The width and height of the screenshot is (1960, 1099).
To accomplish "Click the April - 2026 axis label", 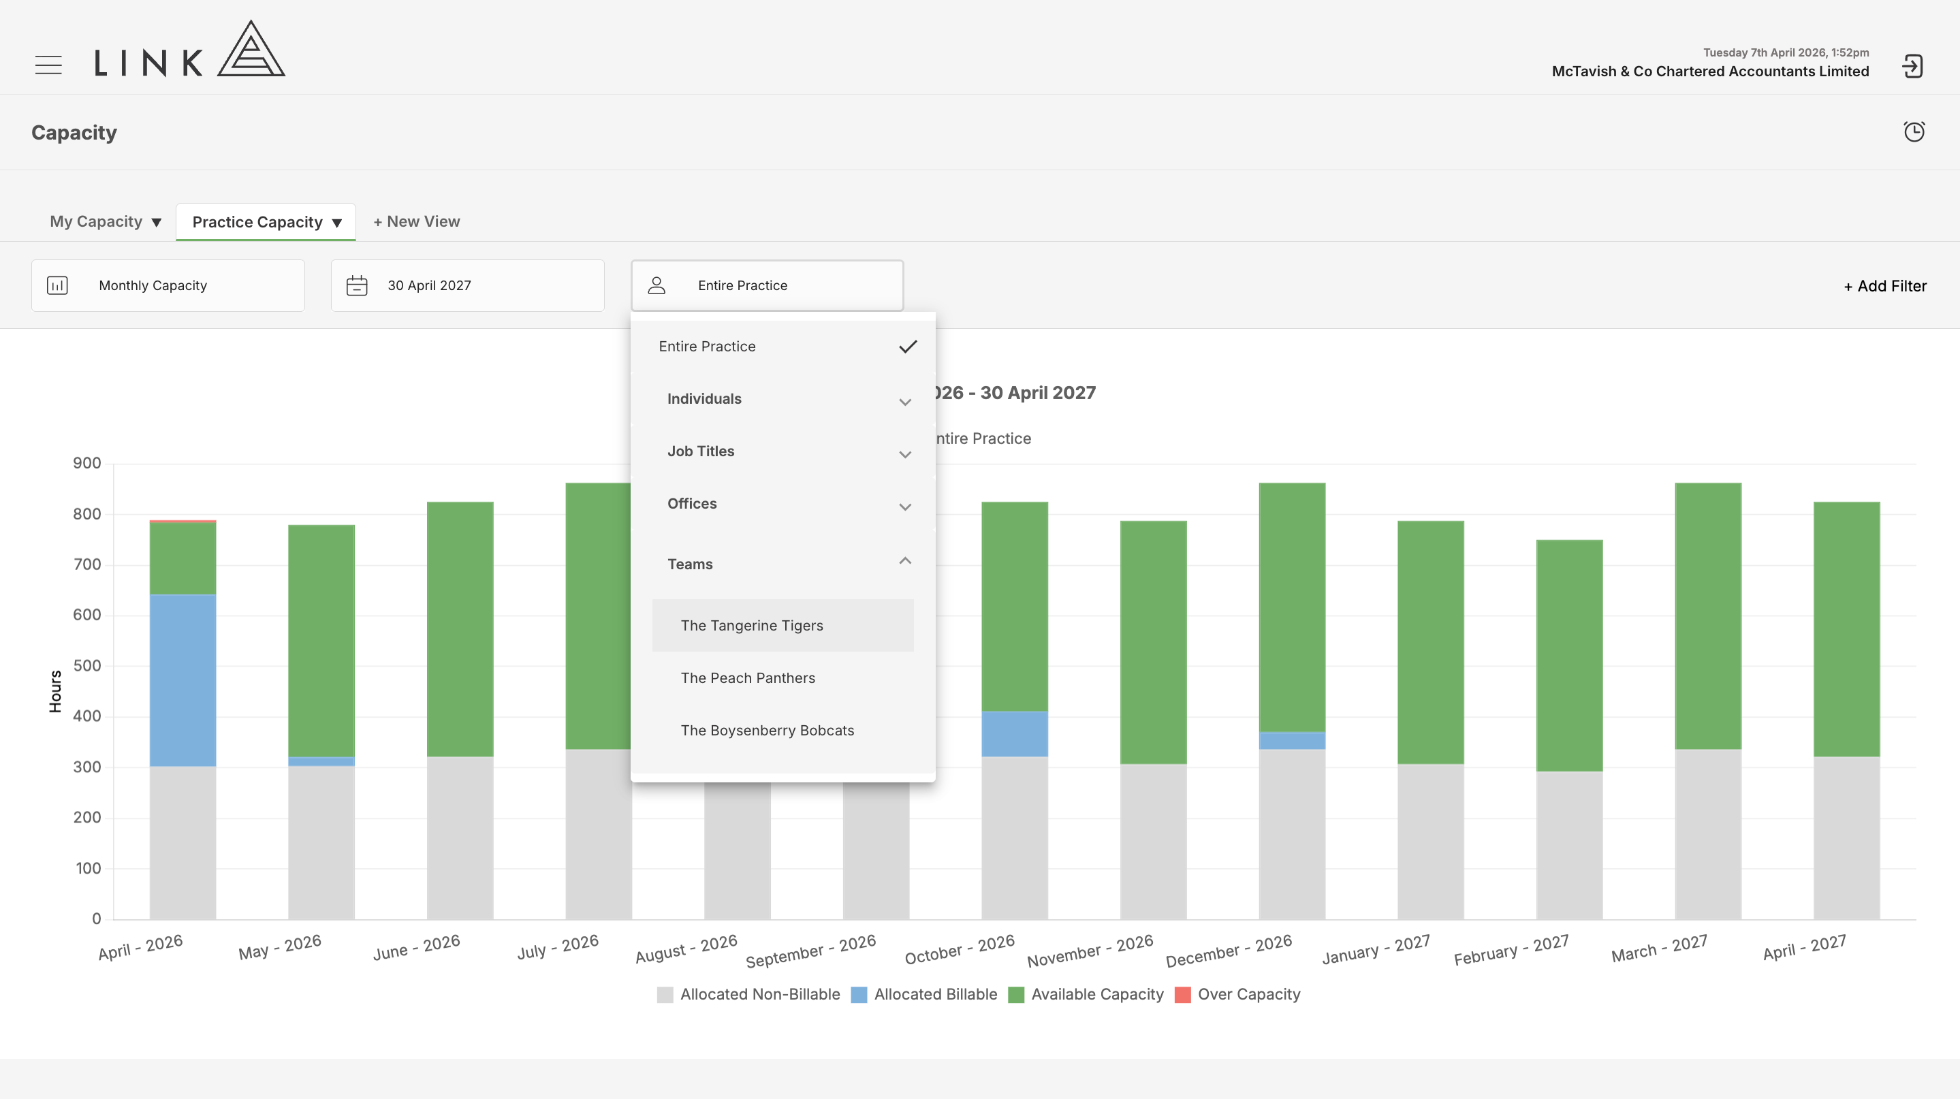I will [141, 947].
